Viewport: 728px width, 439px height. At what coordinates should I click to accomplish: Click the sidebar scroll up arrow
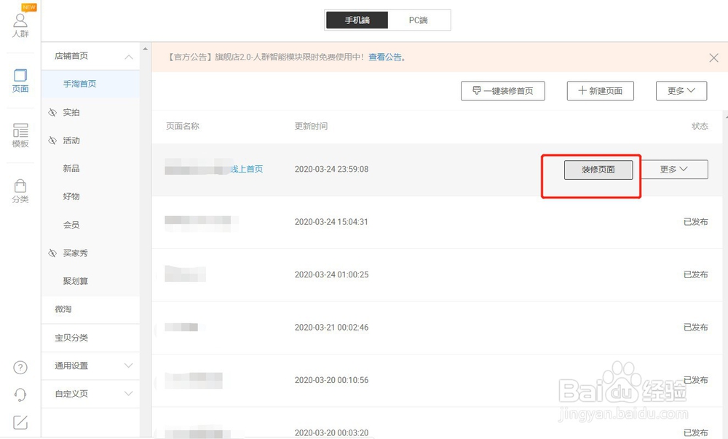pos(146,49)
